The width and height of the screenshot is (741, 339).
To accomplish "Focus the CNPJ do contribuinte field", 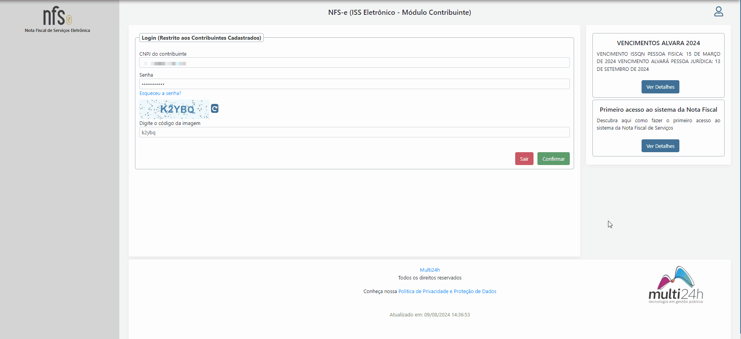I will click(354, 63).
